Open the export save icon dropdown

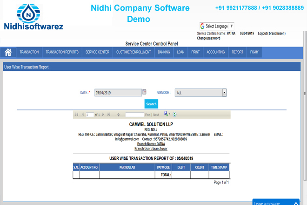pyautogui.click(x=167, y=114)
